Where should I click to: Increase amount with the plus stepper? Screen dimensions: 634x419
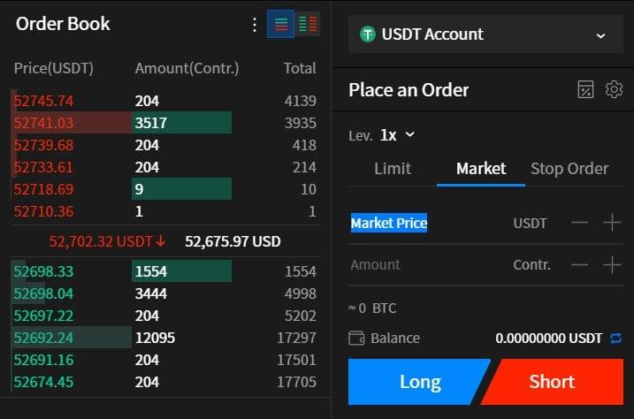pos(612,264)
